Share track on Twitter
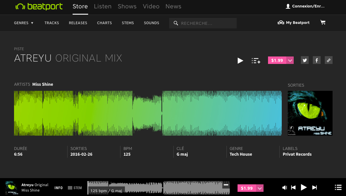The width and height of the screenshot is (346, 196). click(304, 60)
